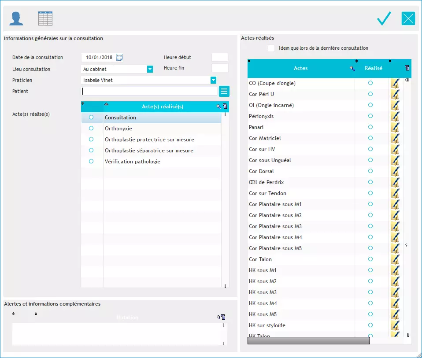Open the patient profile icon
The width and height of the screenshot is (422, 358).
(16, 18)
